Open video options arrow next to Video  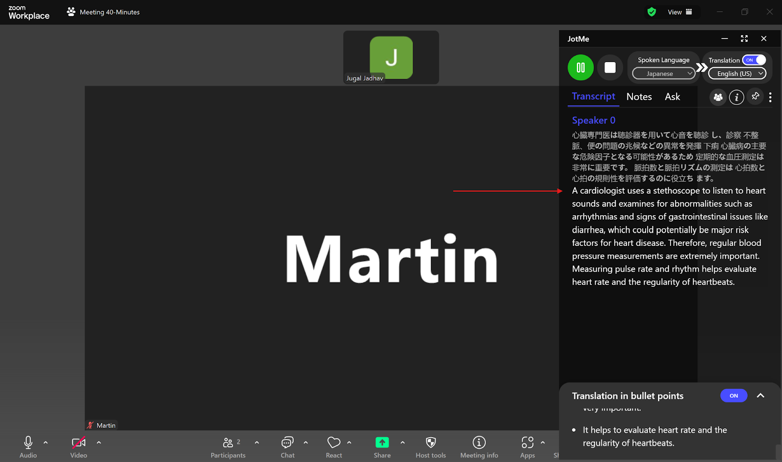click(x=99, y=442)
